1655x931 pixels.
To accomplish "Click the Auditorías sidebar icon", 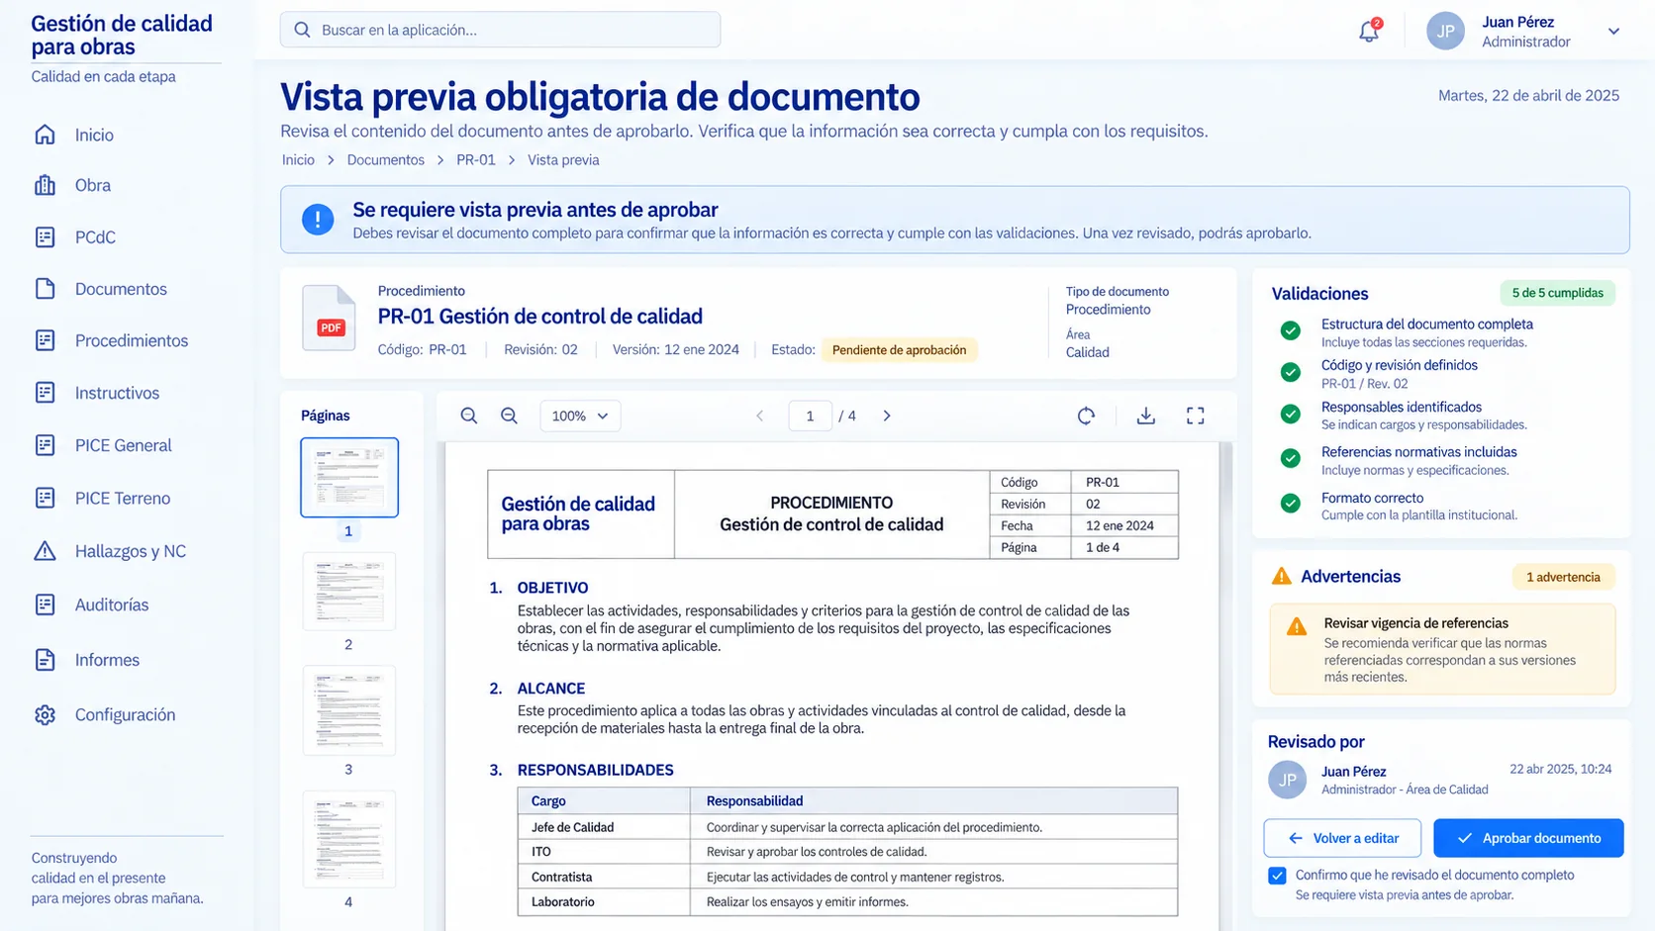I will [x=45, y=605].
